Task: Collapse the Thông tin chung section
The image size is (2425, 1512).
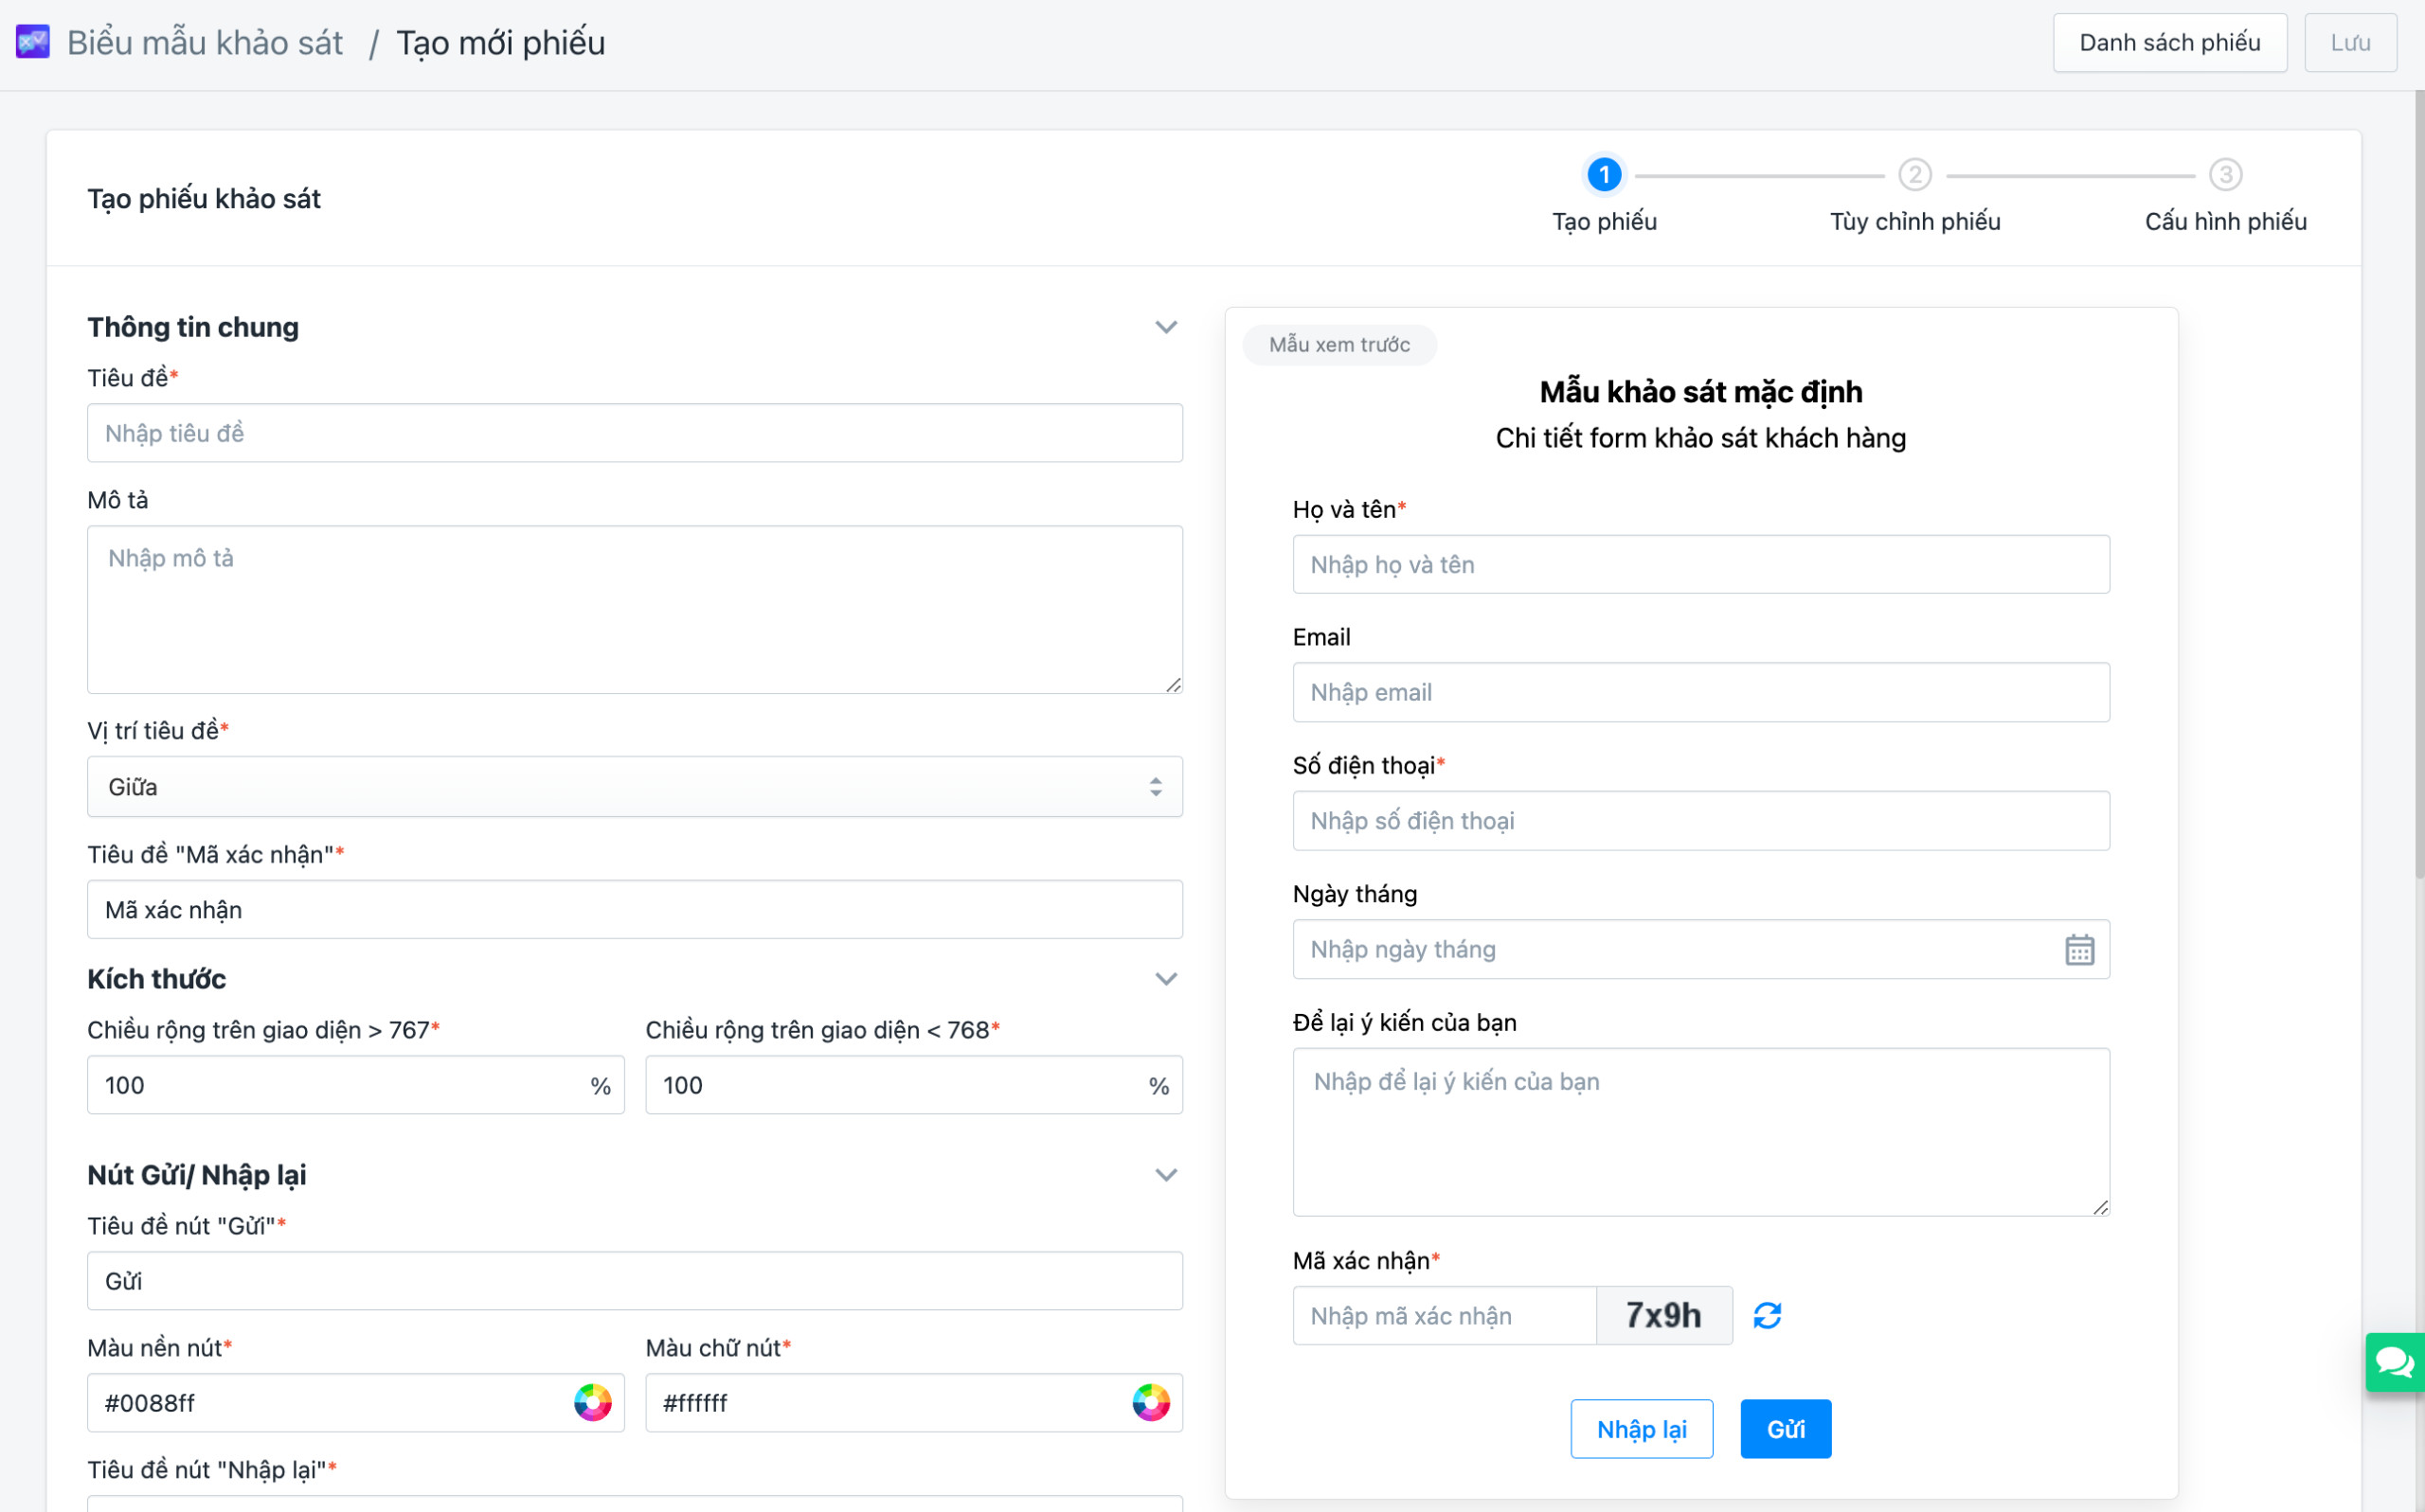Action: pos(1165,327)
